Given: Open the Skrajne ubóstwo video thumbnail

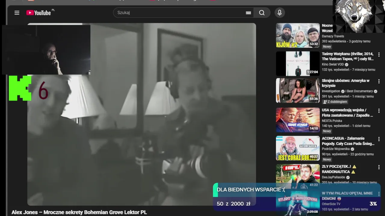Looking at the screenshot, I should click(x=298, y=91).
